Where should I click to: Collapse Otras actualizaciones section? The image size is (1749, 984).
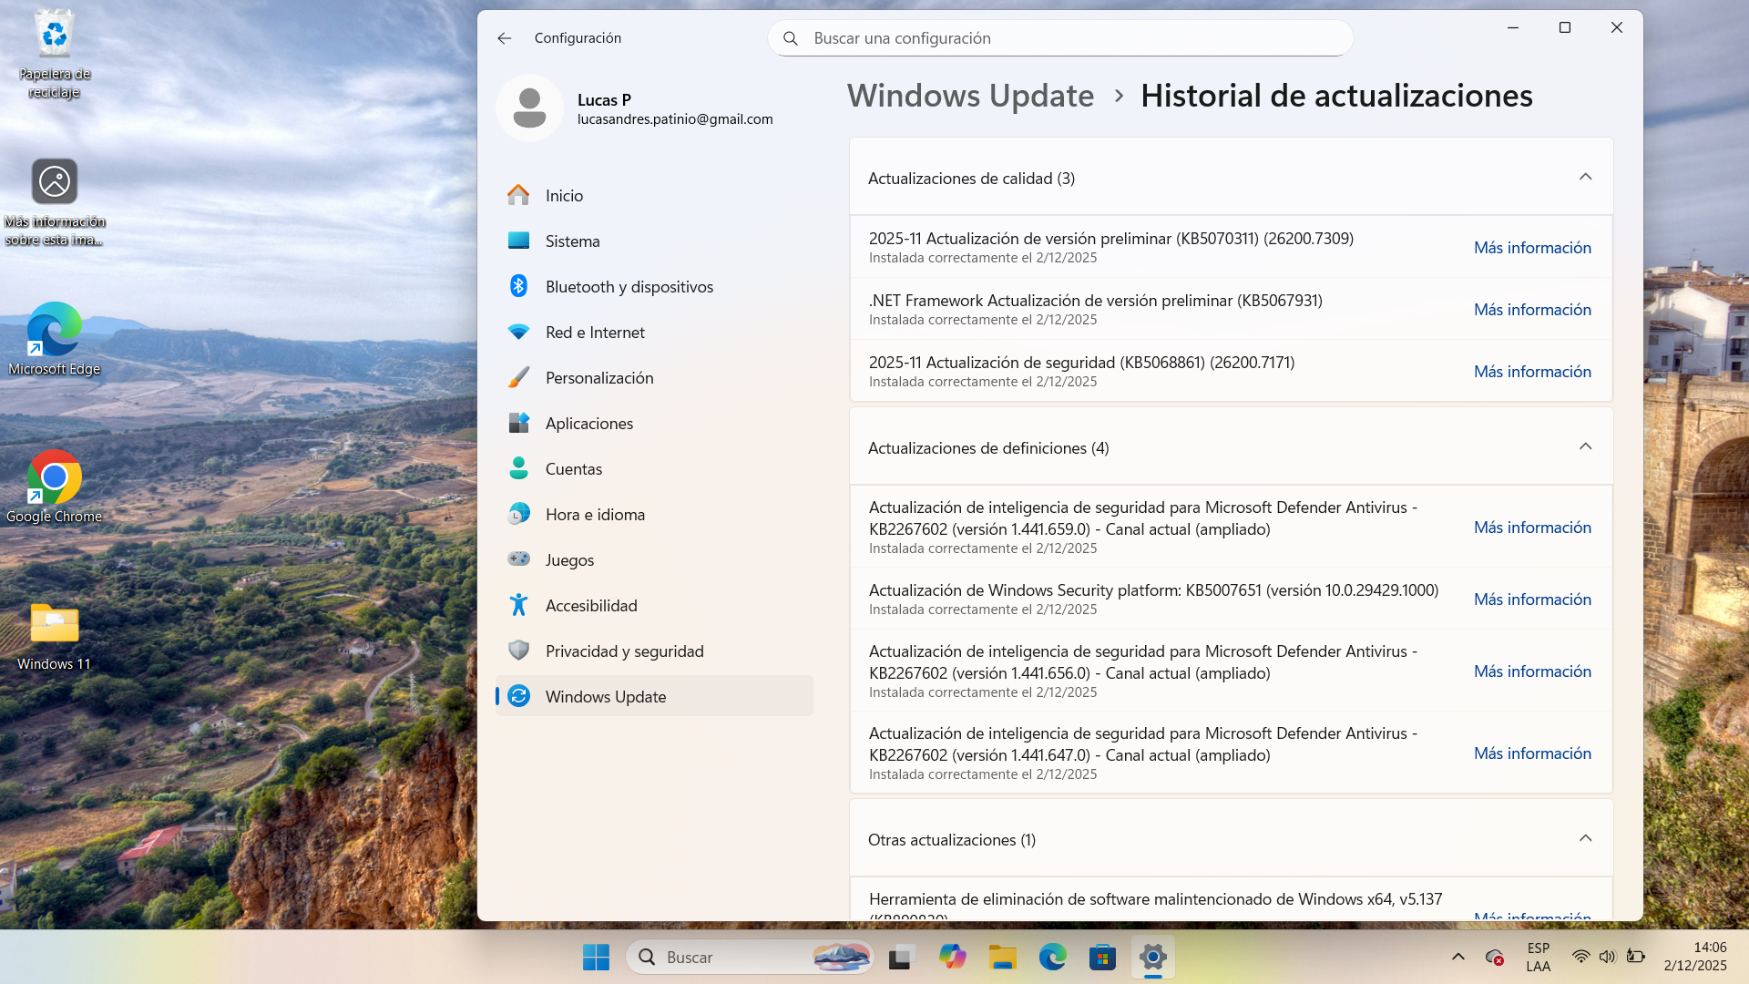point(1585,839)
